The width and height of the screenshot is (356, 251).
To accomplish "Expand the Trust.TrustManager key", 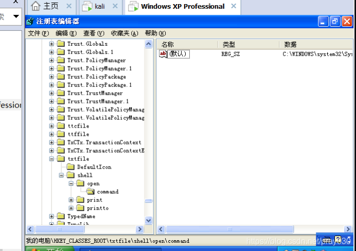I will click(51, 93).
